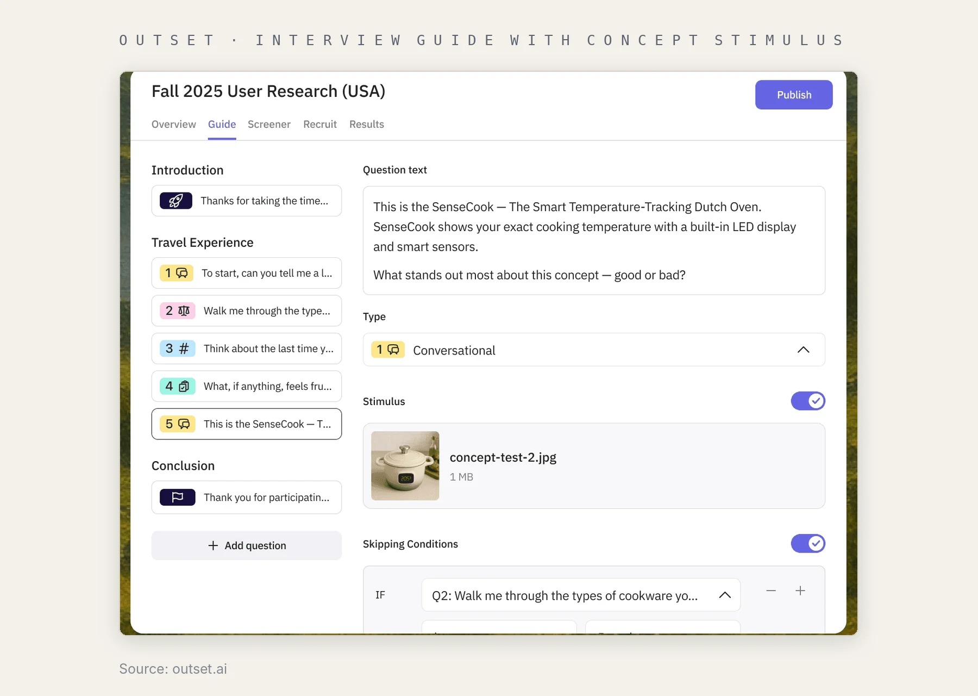This screenshot has width=978, height=696.
Task: Click into the Question text field
Action: click(594, 240)
